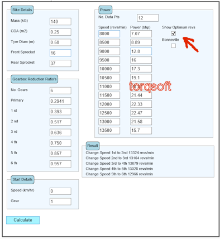Click the 12500 revs speed field
The image size is (220, 239).
click(109, 113)
